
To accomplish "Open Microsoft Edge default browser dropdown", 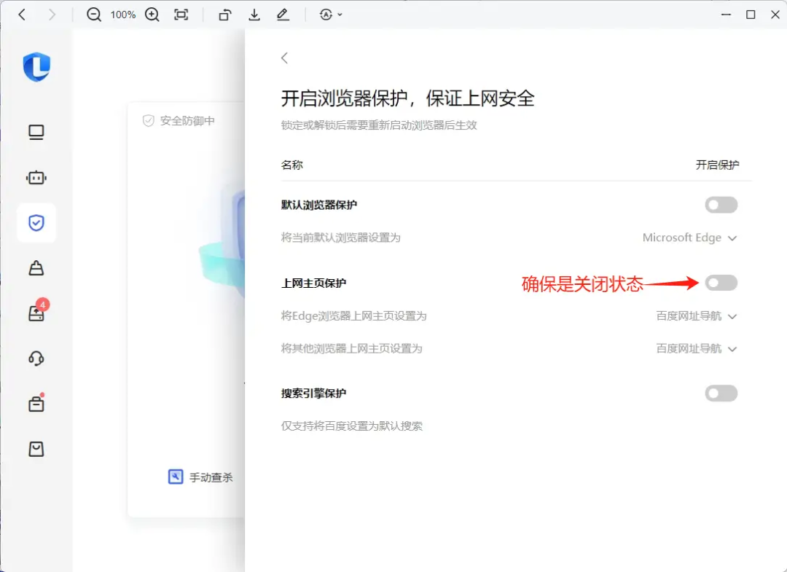I will coord(689,238).
